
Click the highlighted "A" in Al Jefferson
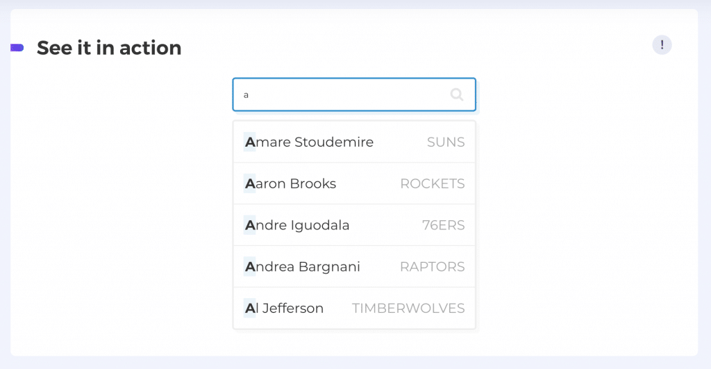coord(250,308)
